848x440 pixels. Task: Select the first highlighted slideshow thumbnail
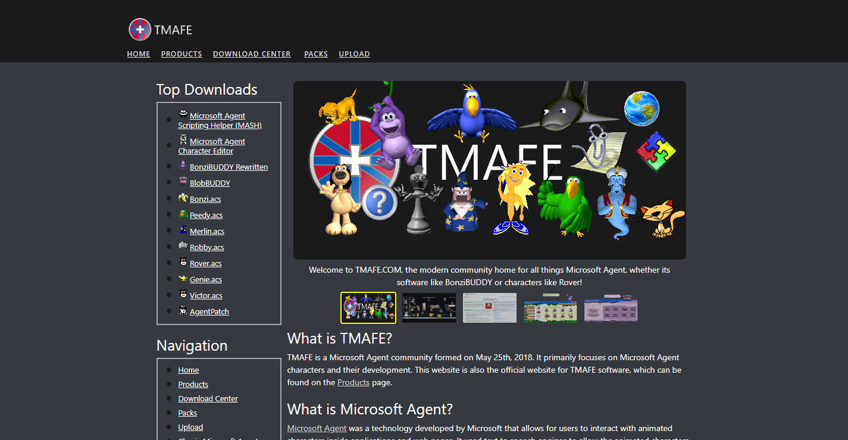pyautogui.click(x=368, y=308)
